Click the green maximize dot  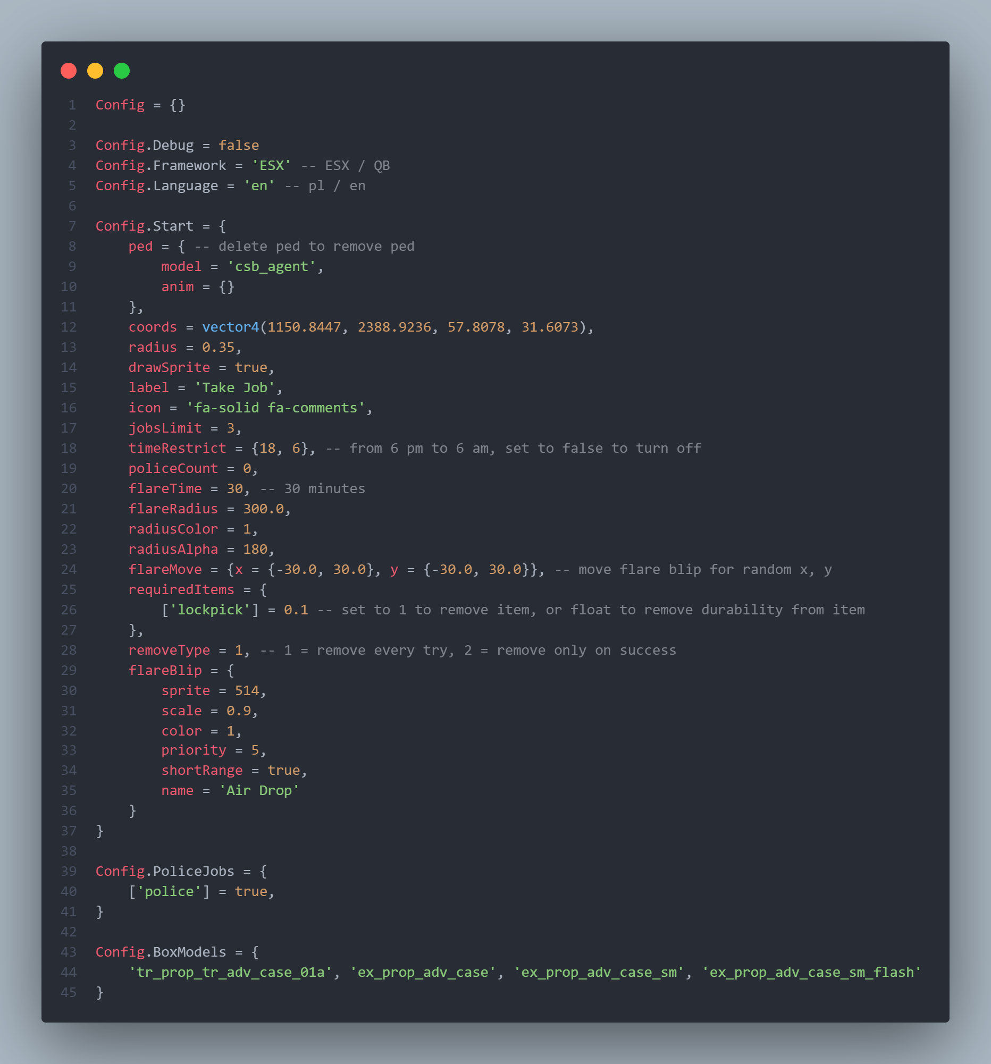[x=122, y=71]
